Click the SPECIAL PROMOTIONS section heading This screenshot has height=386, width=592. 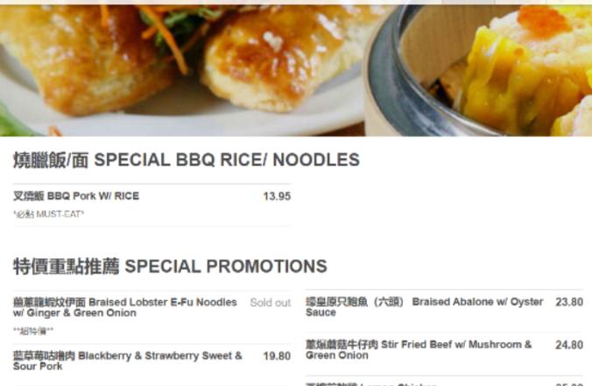[170, 266]
